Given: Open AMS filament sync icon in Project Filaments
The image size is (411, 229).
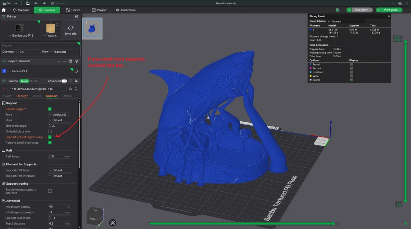Looking at the screenshot, I should point(70,61).
